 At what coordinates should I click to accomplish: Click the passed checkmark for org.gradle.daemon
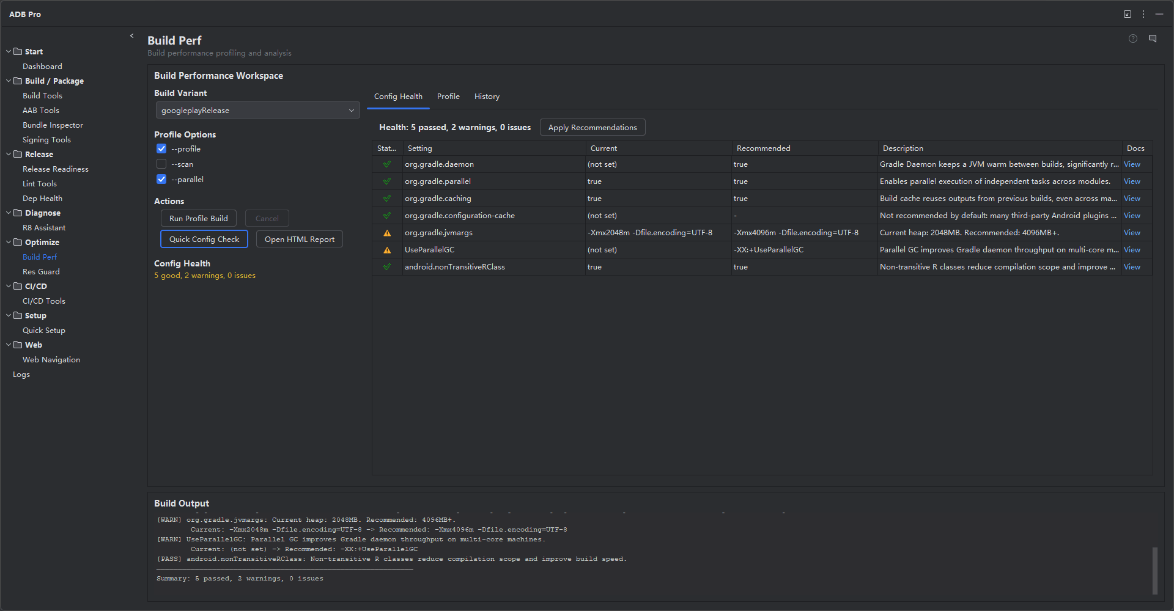click(387, 164)
